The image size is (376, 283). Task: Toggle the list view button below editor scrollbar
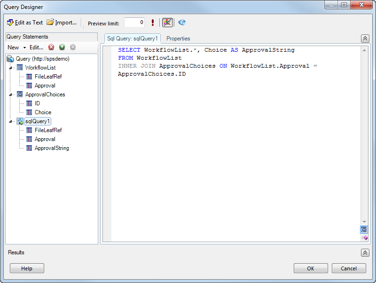point(364,229)
